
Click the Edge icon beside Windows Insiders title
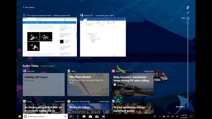pos(24,16)
